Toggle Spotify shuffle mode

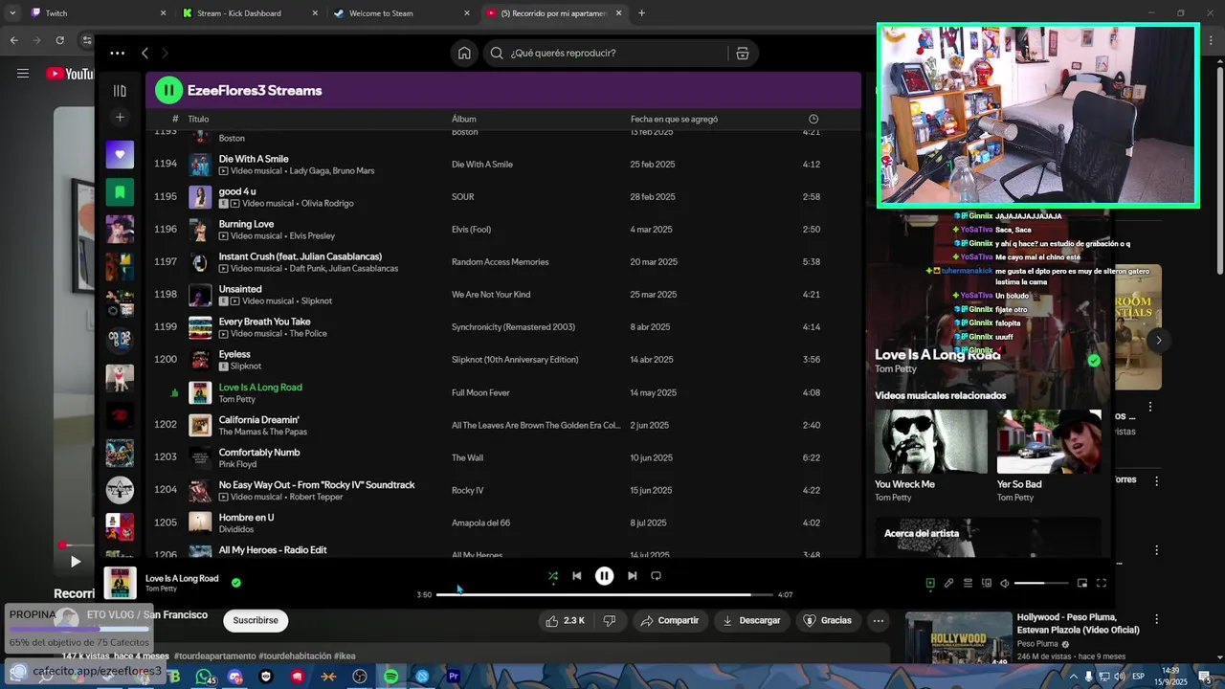pyautogui.click(x=552, y=576)
